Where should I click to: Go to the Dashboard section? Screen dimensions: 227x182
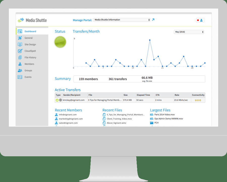[30, 32]
